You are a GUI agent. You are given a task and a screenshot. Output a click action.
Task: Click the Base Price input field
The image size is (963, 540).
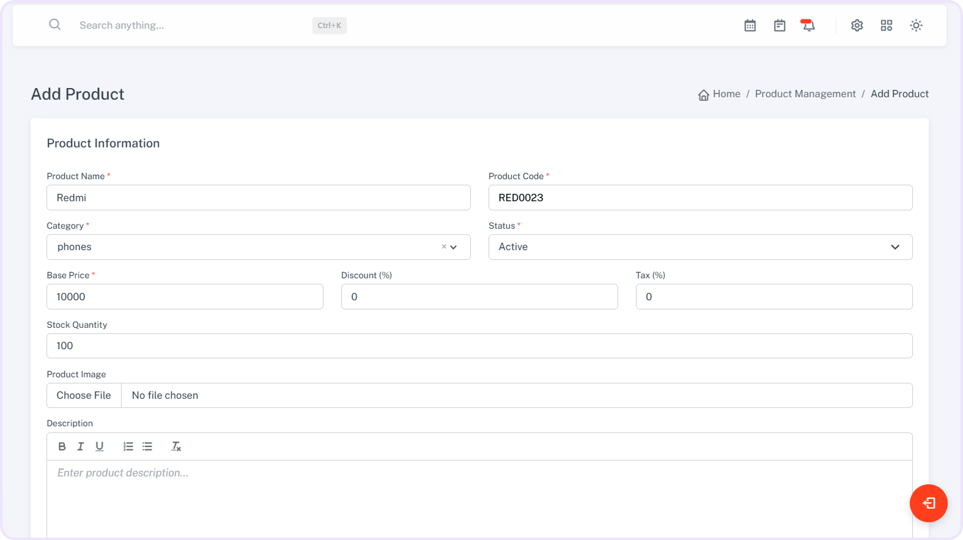coord(185,297)
